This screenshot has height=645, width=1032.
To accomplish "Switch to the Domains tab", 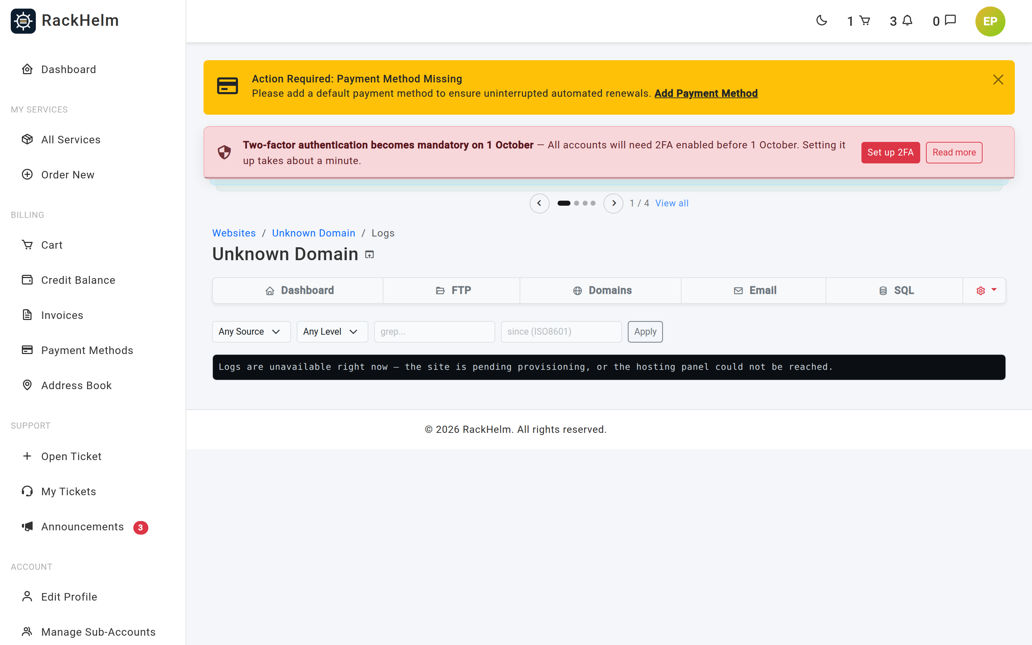I will click(601, 291).
